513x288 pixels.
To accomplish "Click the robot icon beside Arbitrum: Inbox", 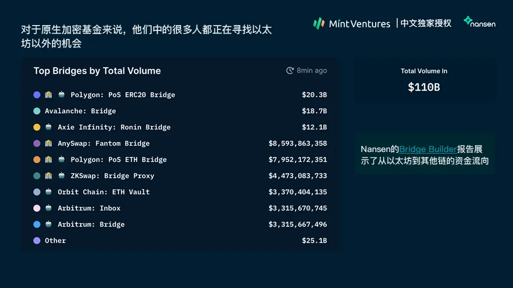I will [49, 208].
